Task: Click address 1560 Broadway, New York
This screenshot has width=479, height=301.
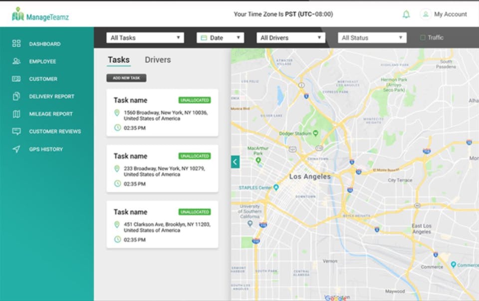Action: (x=166, y=115)
